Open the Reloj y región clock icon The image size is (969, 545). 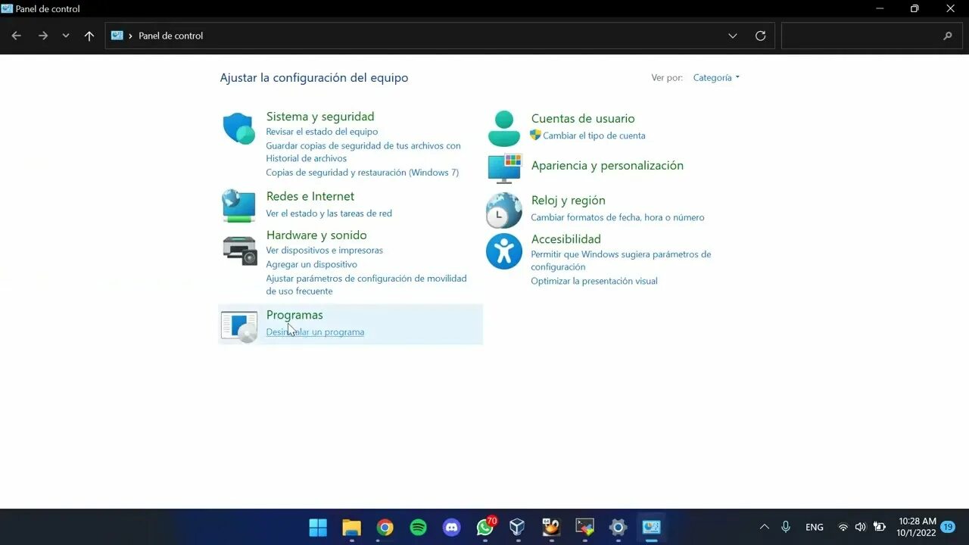[504, 210]
